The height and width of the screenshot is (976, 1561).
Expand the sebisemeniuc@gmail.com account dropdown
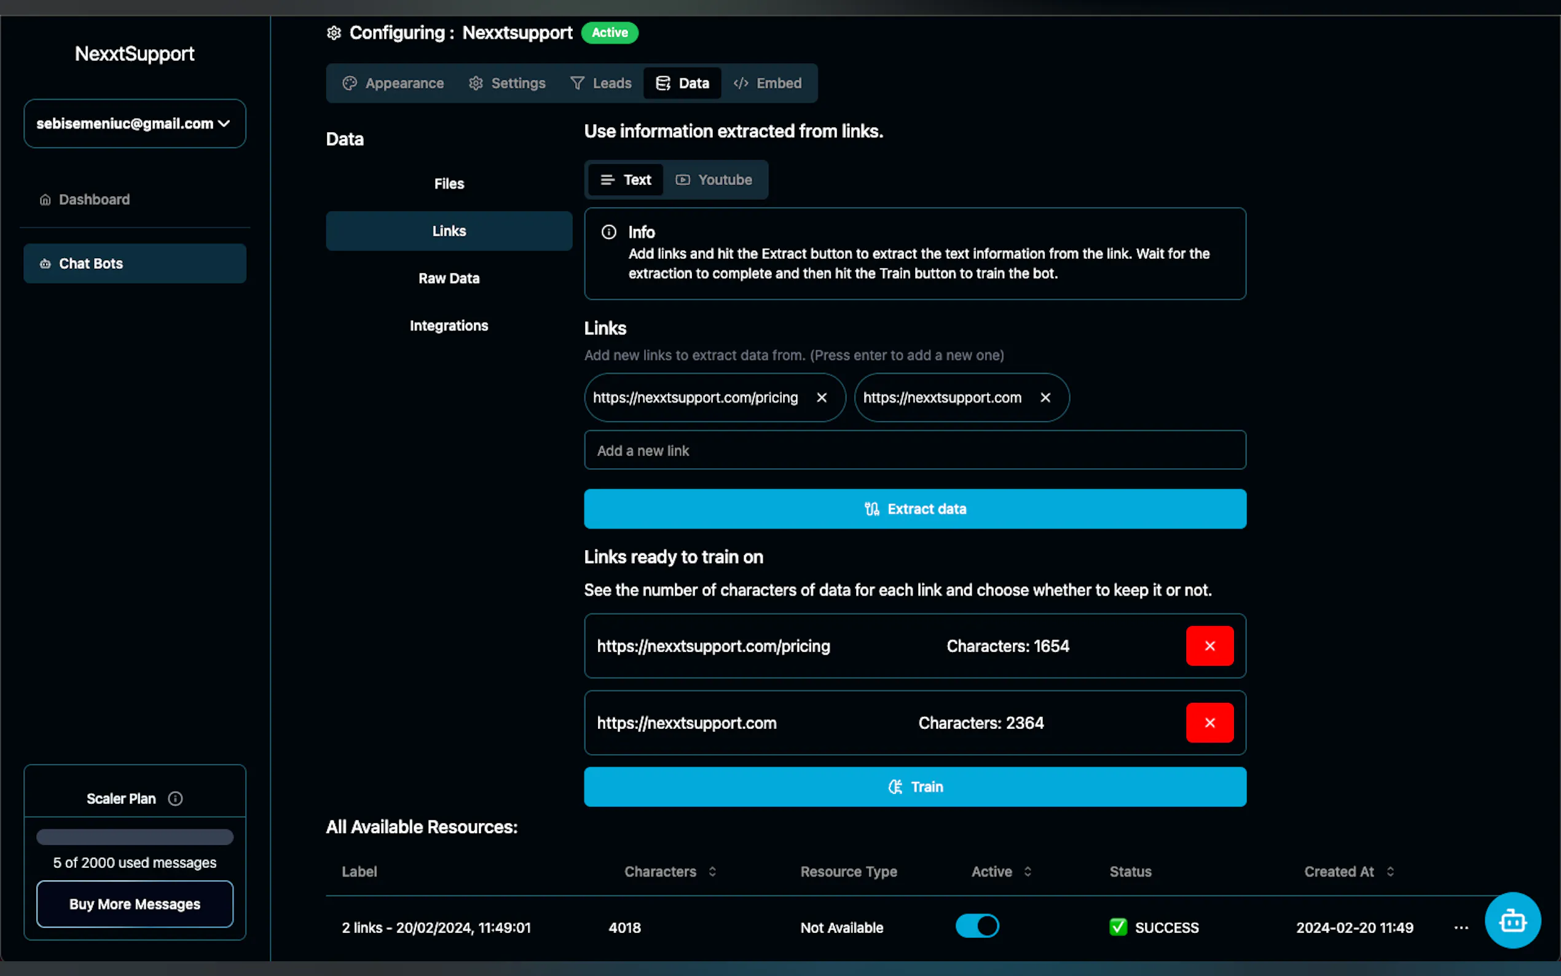coord(134,124)
